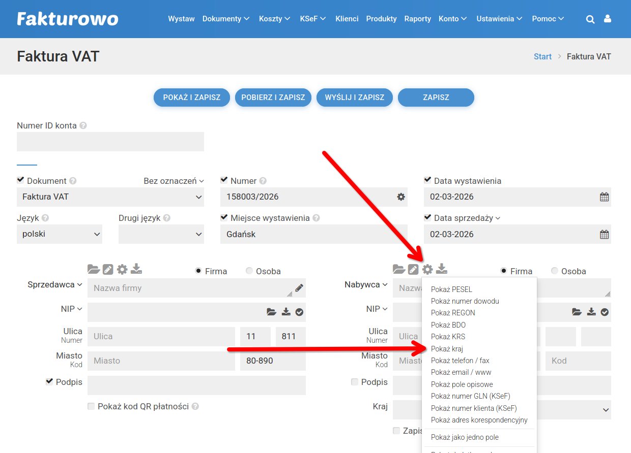Follow the Start breadcrumb link

[x=542, y=56]
